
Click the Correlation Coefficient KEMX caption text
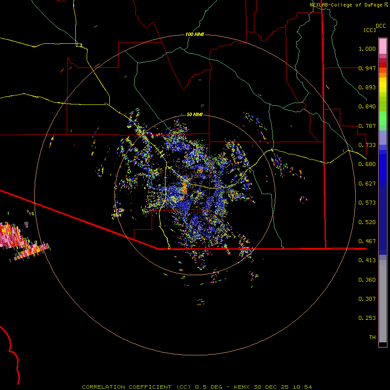tap(197, 387)
